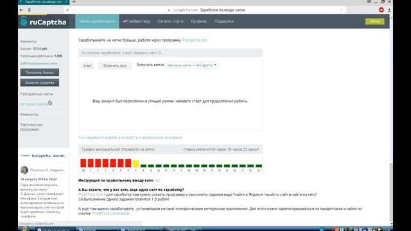Click the green logout button
Screen dimensions: 411x231
(x=375, y=21)
